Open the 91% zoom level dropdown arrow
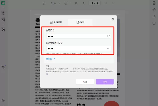158x106 pixels. coord(59,3)
